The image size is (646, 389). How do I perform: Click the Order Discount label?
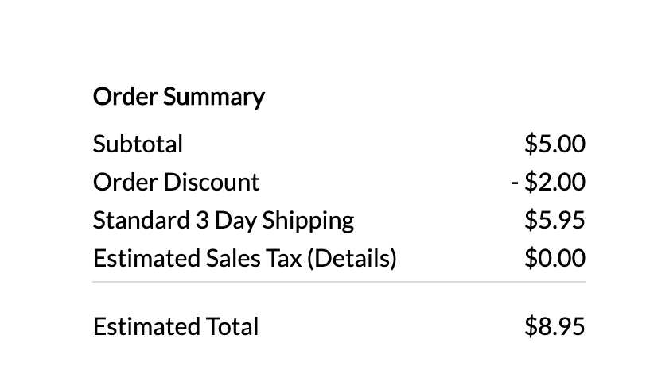177,182
